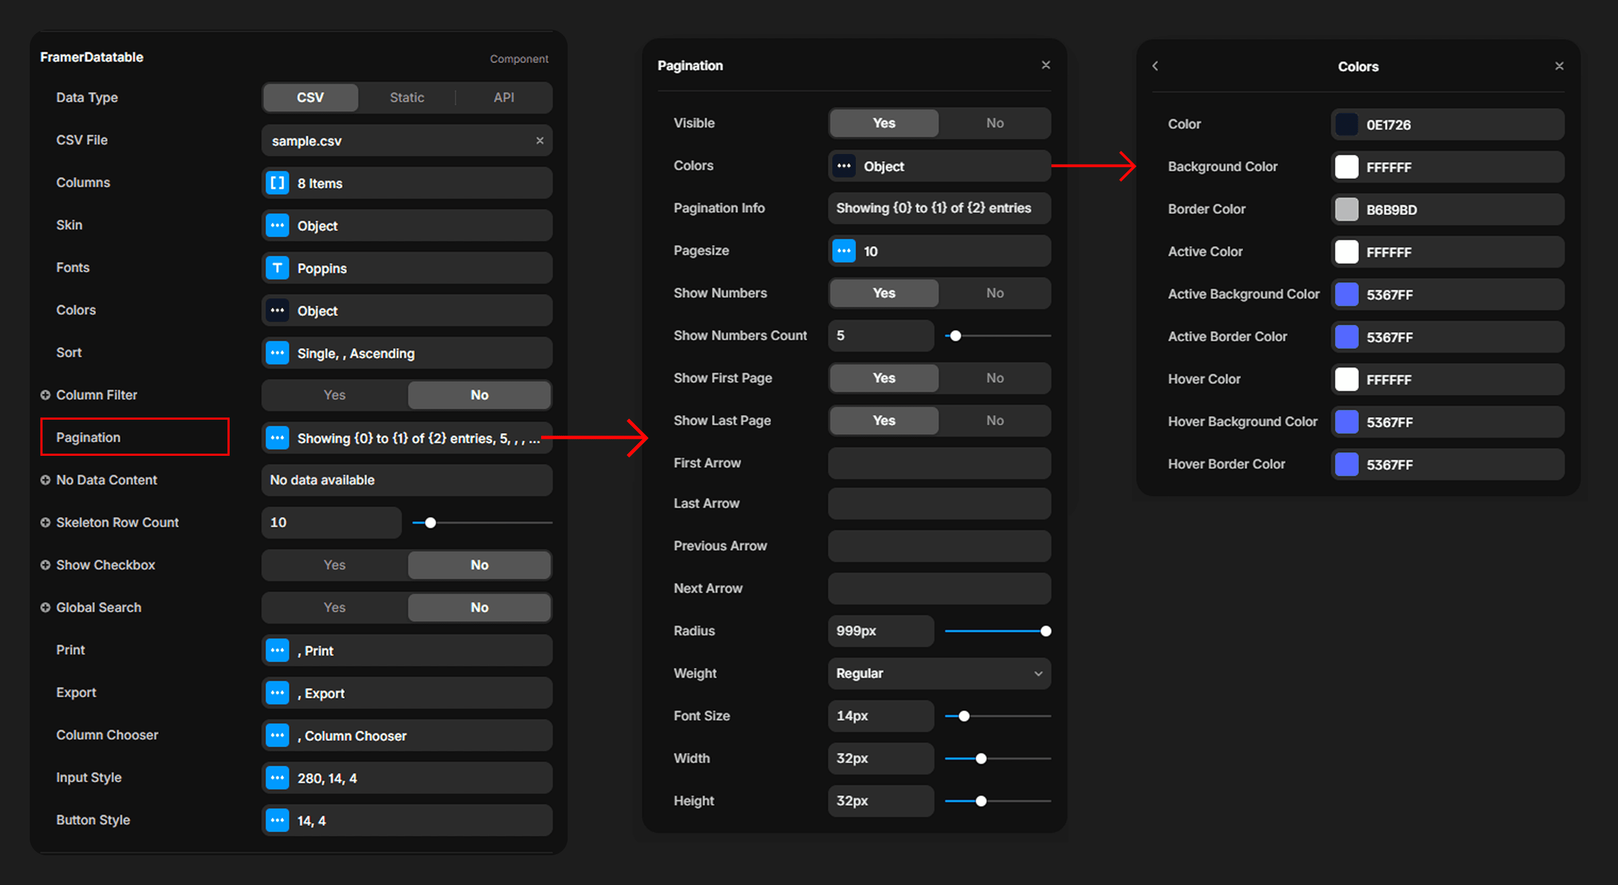Click the Active Background Color 5367FF swatch
This screenshot has height=885, width=1618.
[x=1346, y=294]
